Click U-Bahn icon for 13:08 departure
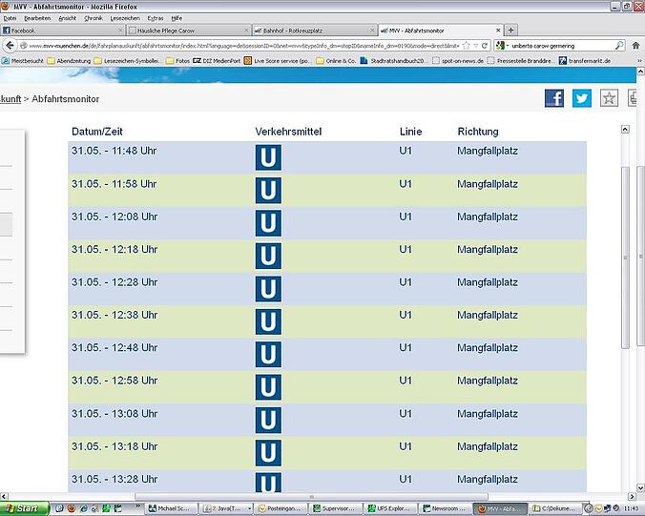Image resolution: width=645 pixels, height=516 pixels. click(x=268, y=419)
